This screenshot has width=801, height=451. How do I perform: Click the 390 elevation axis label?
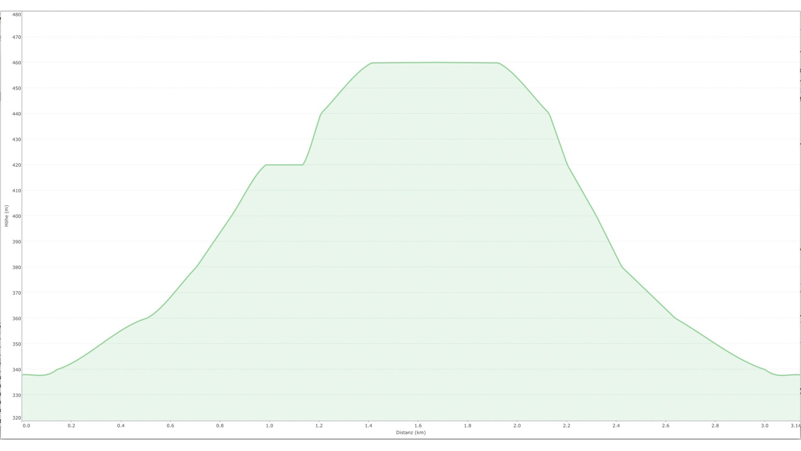[x=16, y=242]
